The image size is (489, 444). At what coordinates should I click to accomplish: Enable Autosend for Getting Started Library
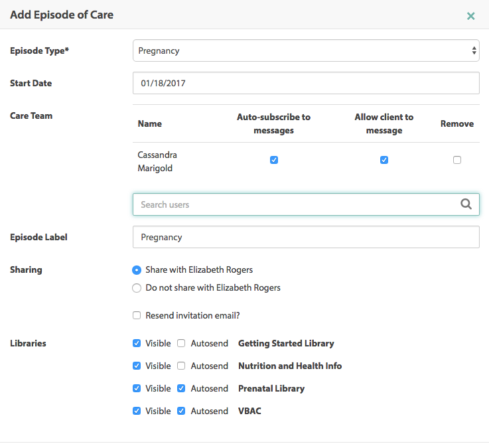coord(181,343)
